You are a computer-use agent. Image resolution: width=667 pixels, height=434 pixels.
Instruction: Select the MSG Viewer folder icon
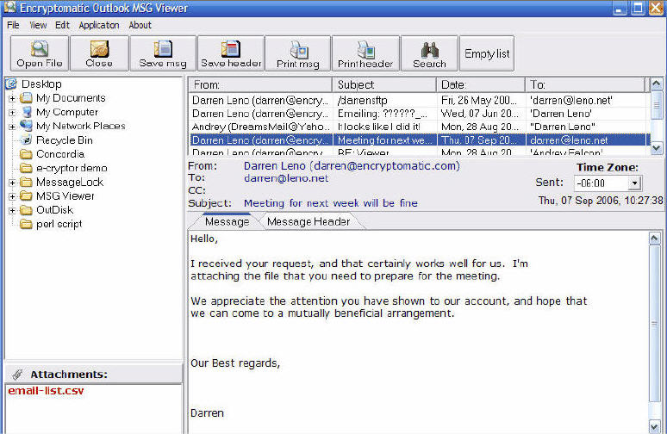coord(27,196)
